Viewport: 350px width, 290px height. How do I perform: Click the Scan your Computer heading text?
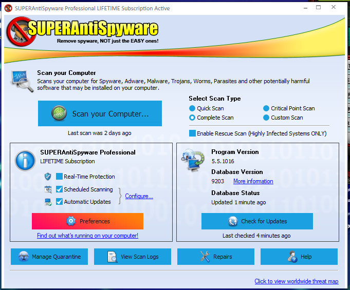(x=66, y=73)
